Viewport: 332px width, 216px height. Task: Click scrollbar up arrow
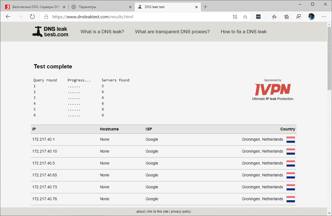[329, 25]
